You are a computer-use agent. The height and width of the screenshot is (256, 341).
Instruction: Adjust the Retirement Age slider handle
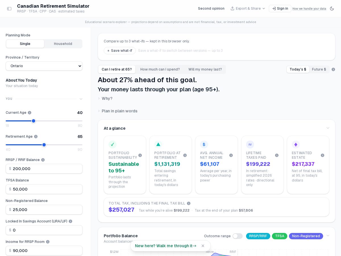pos(44,145)
